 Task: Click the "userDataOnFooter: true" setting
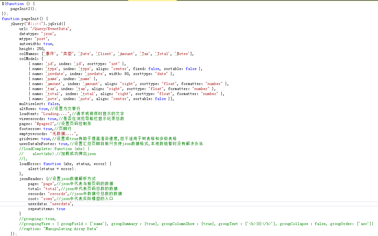click(x=43, y=144)
